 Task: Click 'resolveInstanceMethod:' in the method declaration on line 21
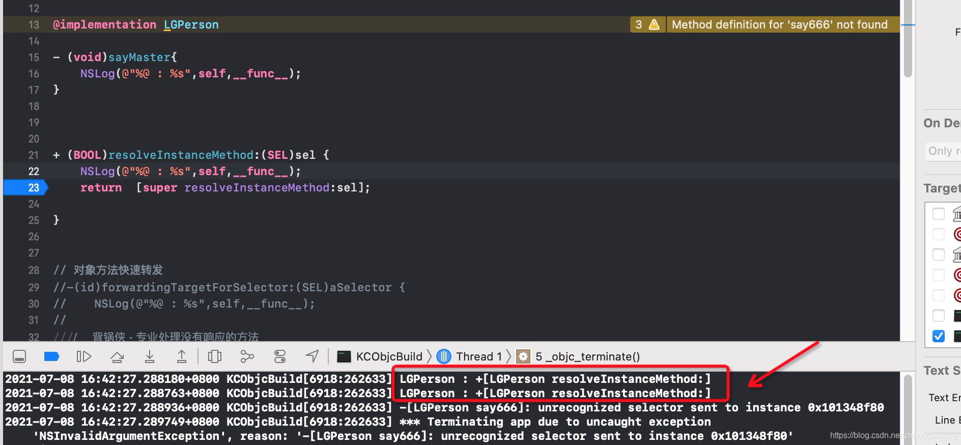point(184,155)
